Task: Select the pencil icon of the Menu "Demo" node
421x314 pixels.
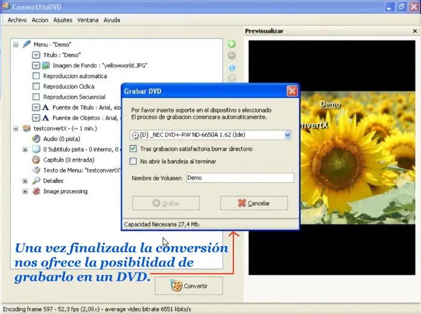Action: 26,44
